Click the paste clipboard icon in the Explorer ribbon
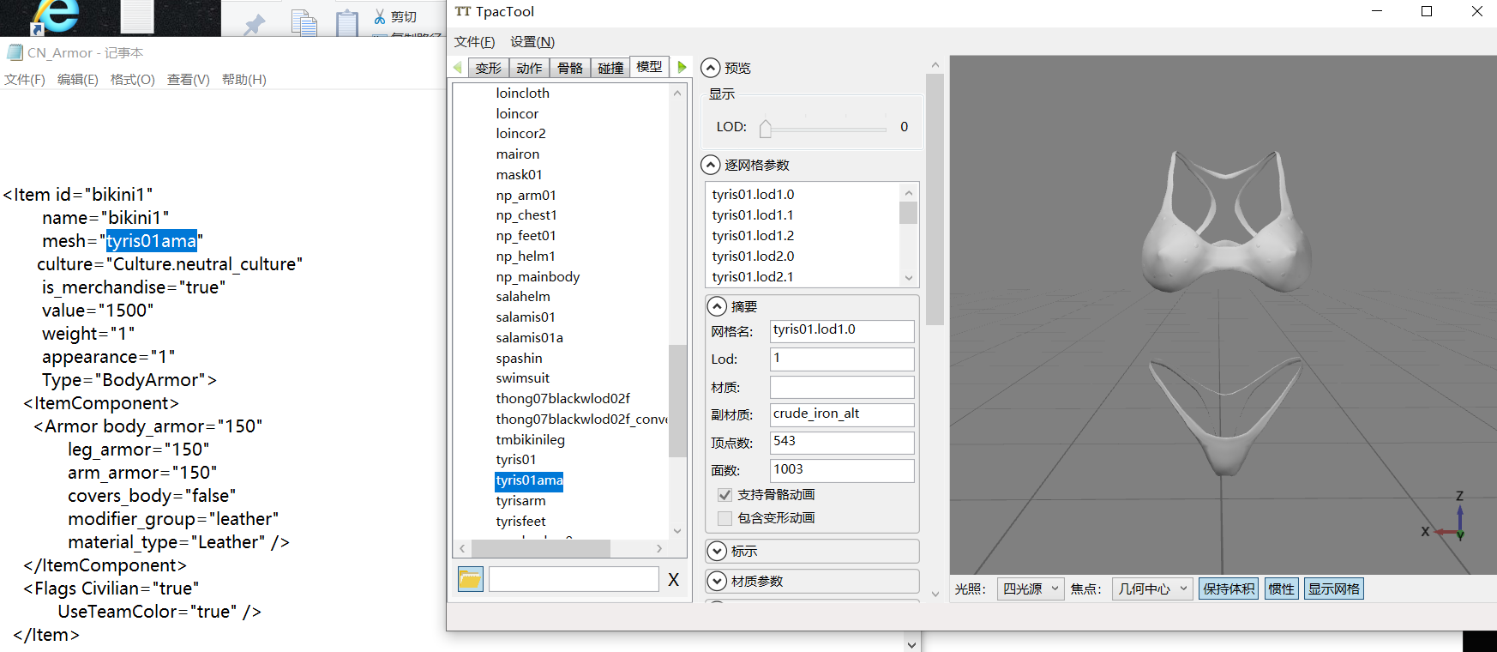The height and width of the screenshot is (652, 1497). click(347, 22)
